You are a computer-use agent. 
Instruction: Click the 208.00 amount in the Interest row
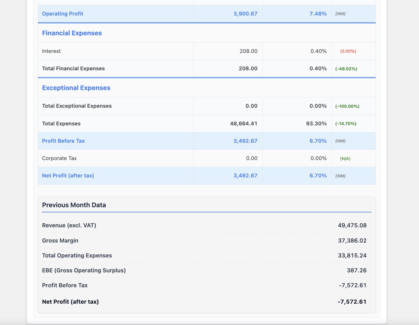pyautogui.click(x=248, y=51)
